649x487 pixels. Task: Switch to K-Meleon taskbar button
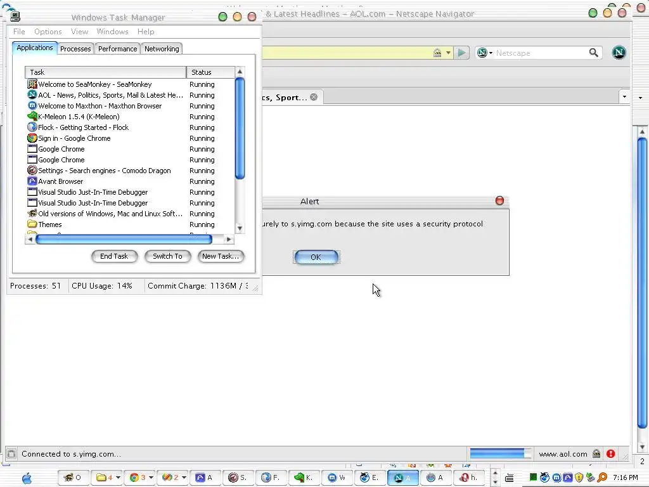coord(304,477)
